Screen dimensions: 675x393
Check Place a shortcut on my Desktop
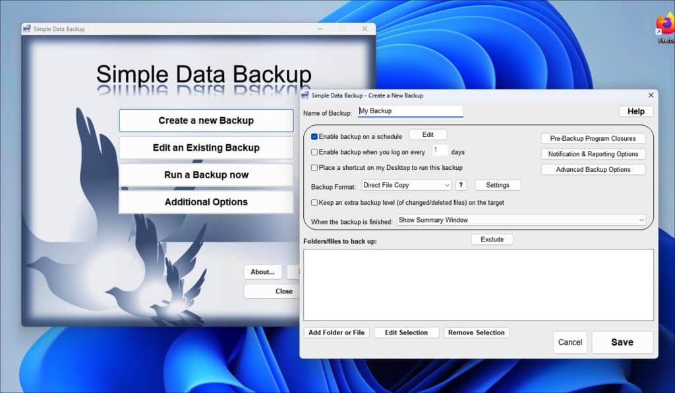(x=314, y=168)
